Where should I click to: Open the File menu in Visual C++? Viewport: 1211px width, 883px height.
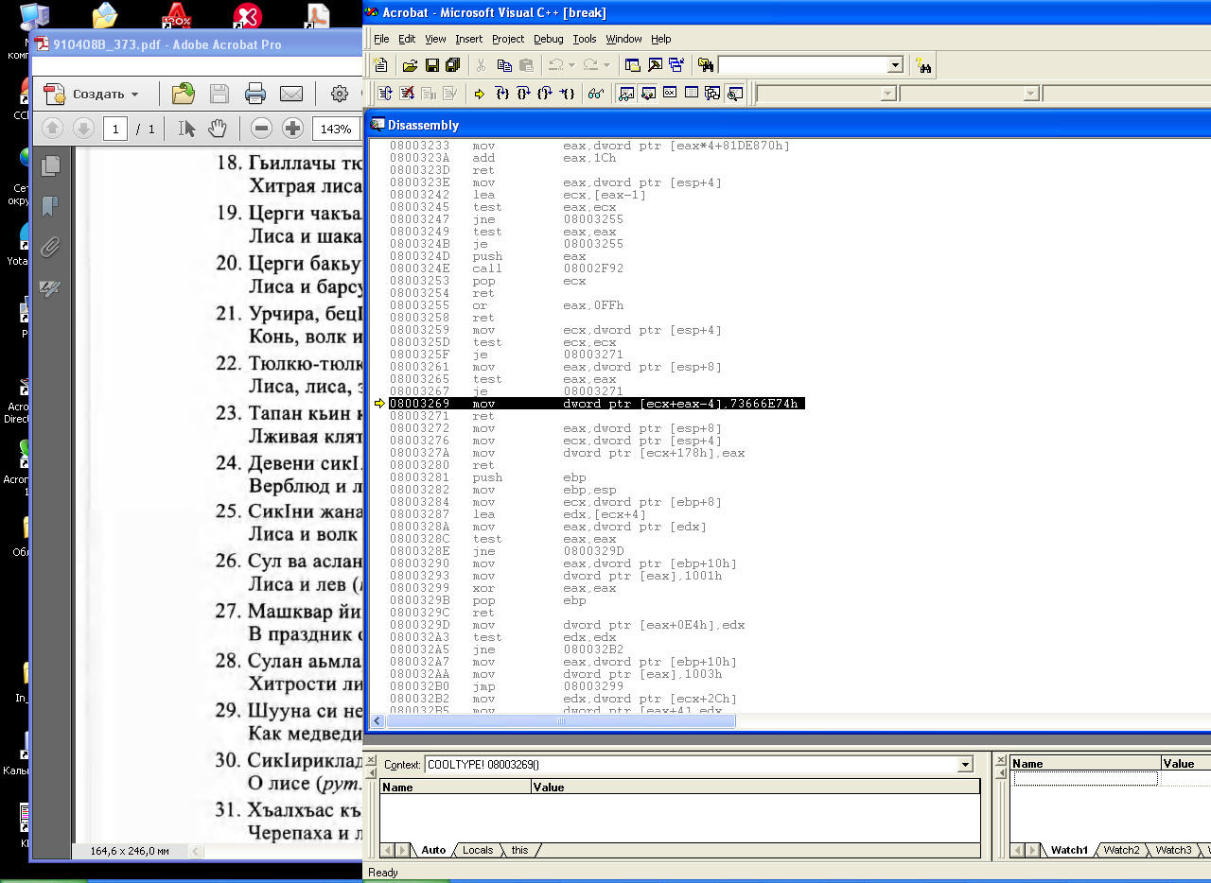[381, 39]
